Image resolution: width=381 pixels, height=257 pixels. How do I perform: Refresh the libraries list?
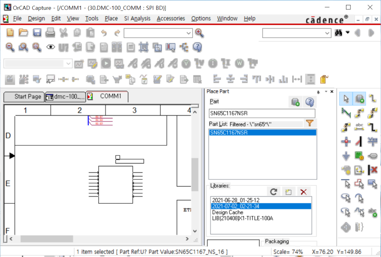[x=274, y=192]
